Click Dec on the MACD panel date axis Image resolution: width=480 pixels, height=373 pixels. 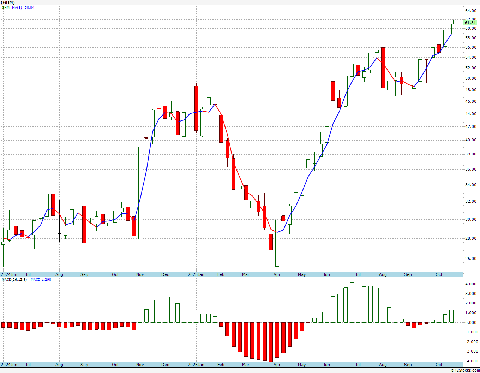click(165, 365)
